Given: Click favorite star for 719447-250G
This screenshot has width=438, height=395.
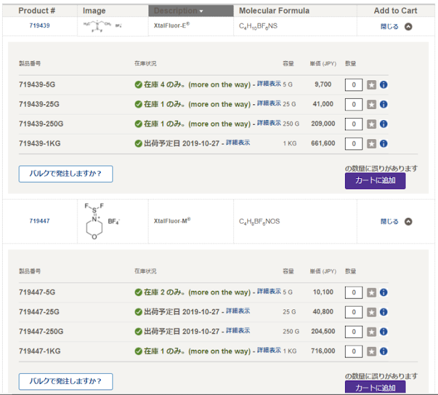Looking at the screenshot, I should click(371, 332).
